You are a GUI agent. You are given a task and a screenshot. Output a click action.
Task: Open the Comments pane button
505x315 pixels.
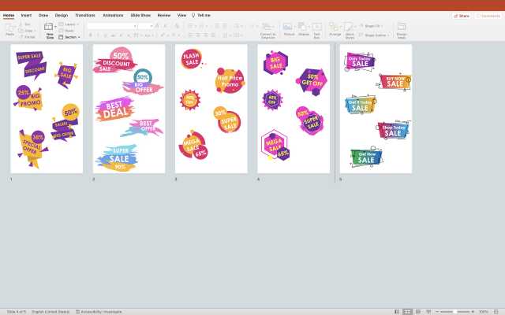tap(488, 15)
